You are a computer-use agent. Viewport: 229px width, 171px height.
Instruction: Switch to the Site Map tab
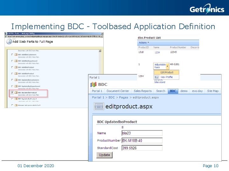click(x=213, y=91)
